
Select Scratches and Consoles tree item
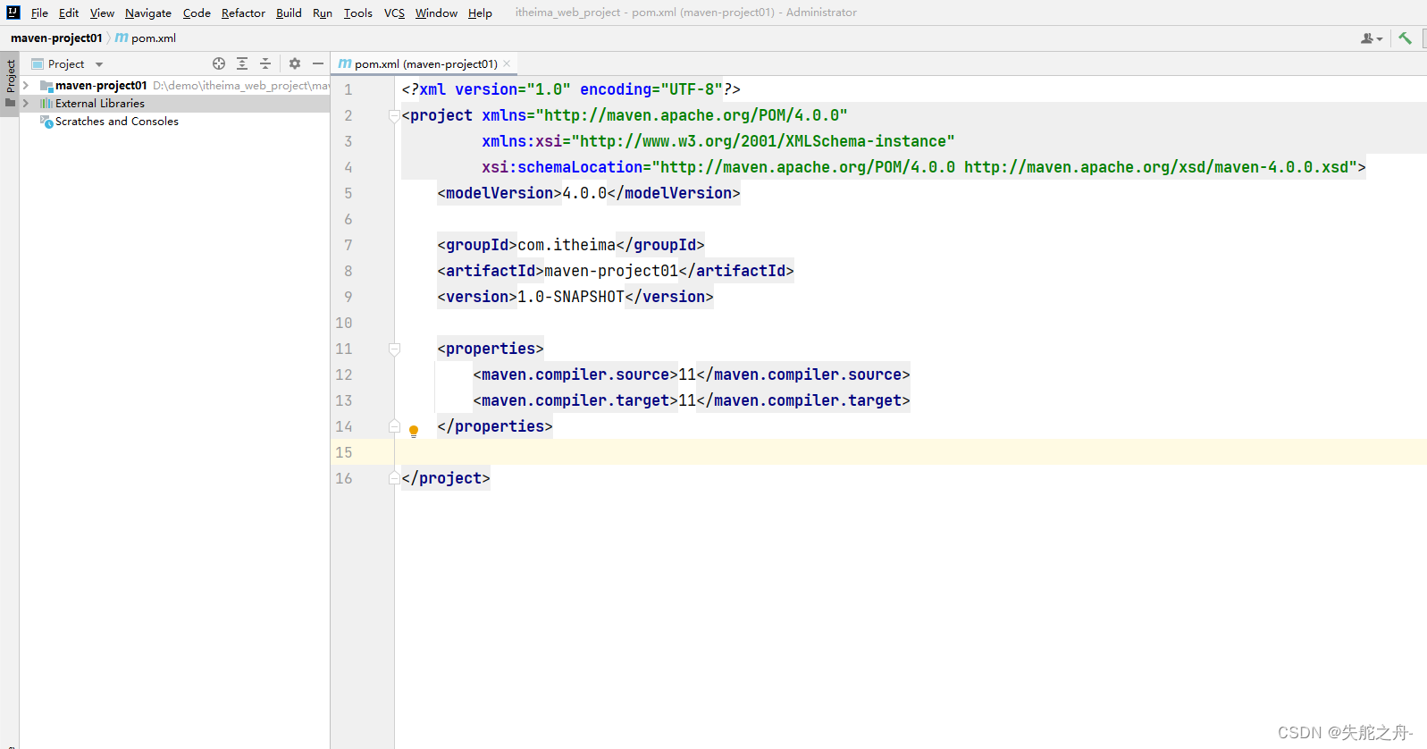click(116, 122)
